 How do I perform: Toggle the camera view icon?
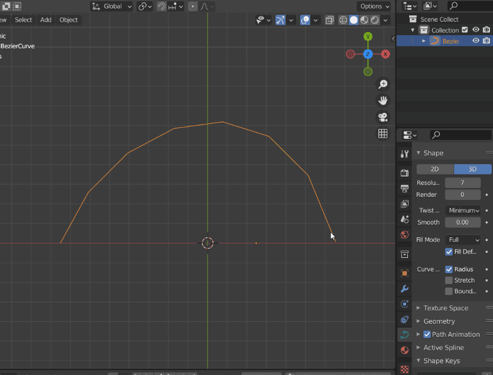383,117
